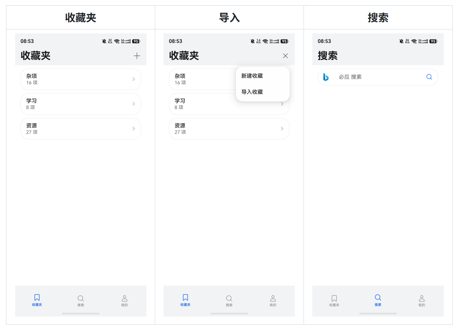Click the Bing logo in the search bar
This screenshot has width=456, height=328.
[x=326, y=77]
